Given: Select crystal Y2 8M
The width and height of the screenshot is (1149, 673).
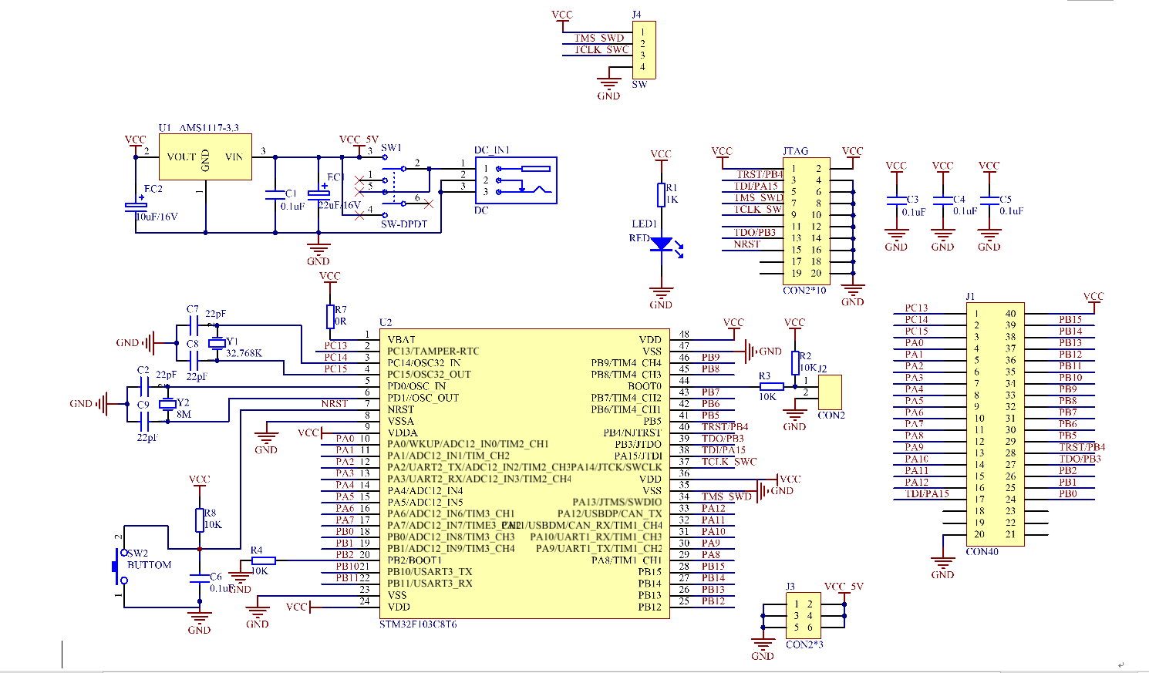Looking at the screenshot, I should 167,405.
